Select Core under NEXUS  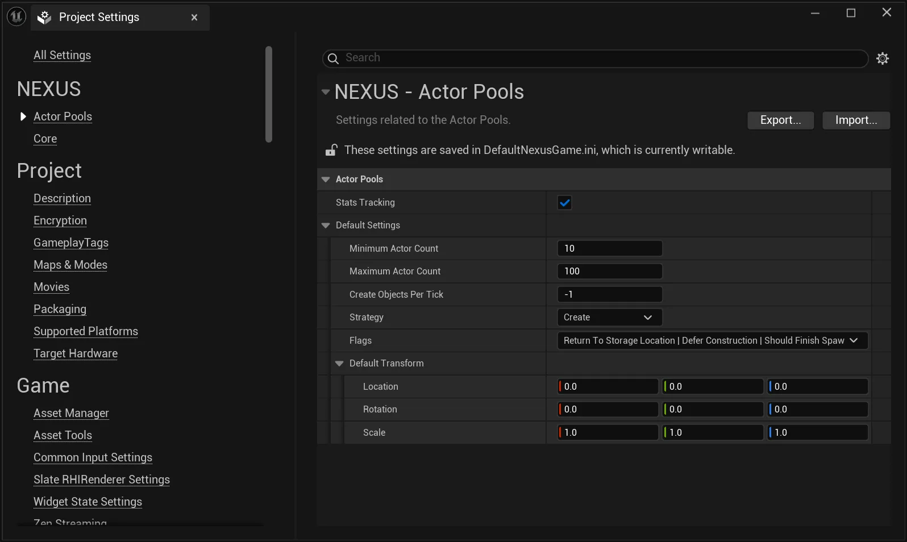[x=45, y=139]
